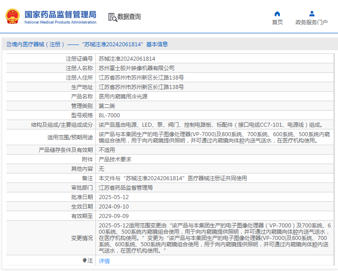The image size is (338, 271).
Task: Click approval department 江苏省药品监督管理局
Action: (126, 187)
